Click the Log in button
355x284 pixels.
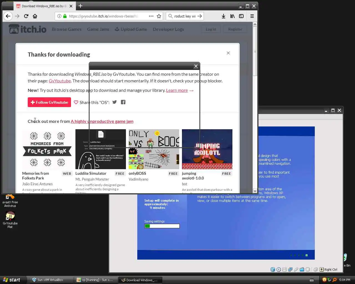click(211, 29)
